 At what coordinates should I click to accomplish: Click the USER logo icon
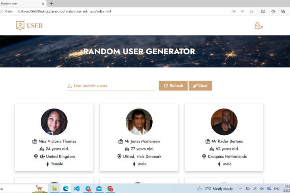pos(20,25)
